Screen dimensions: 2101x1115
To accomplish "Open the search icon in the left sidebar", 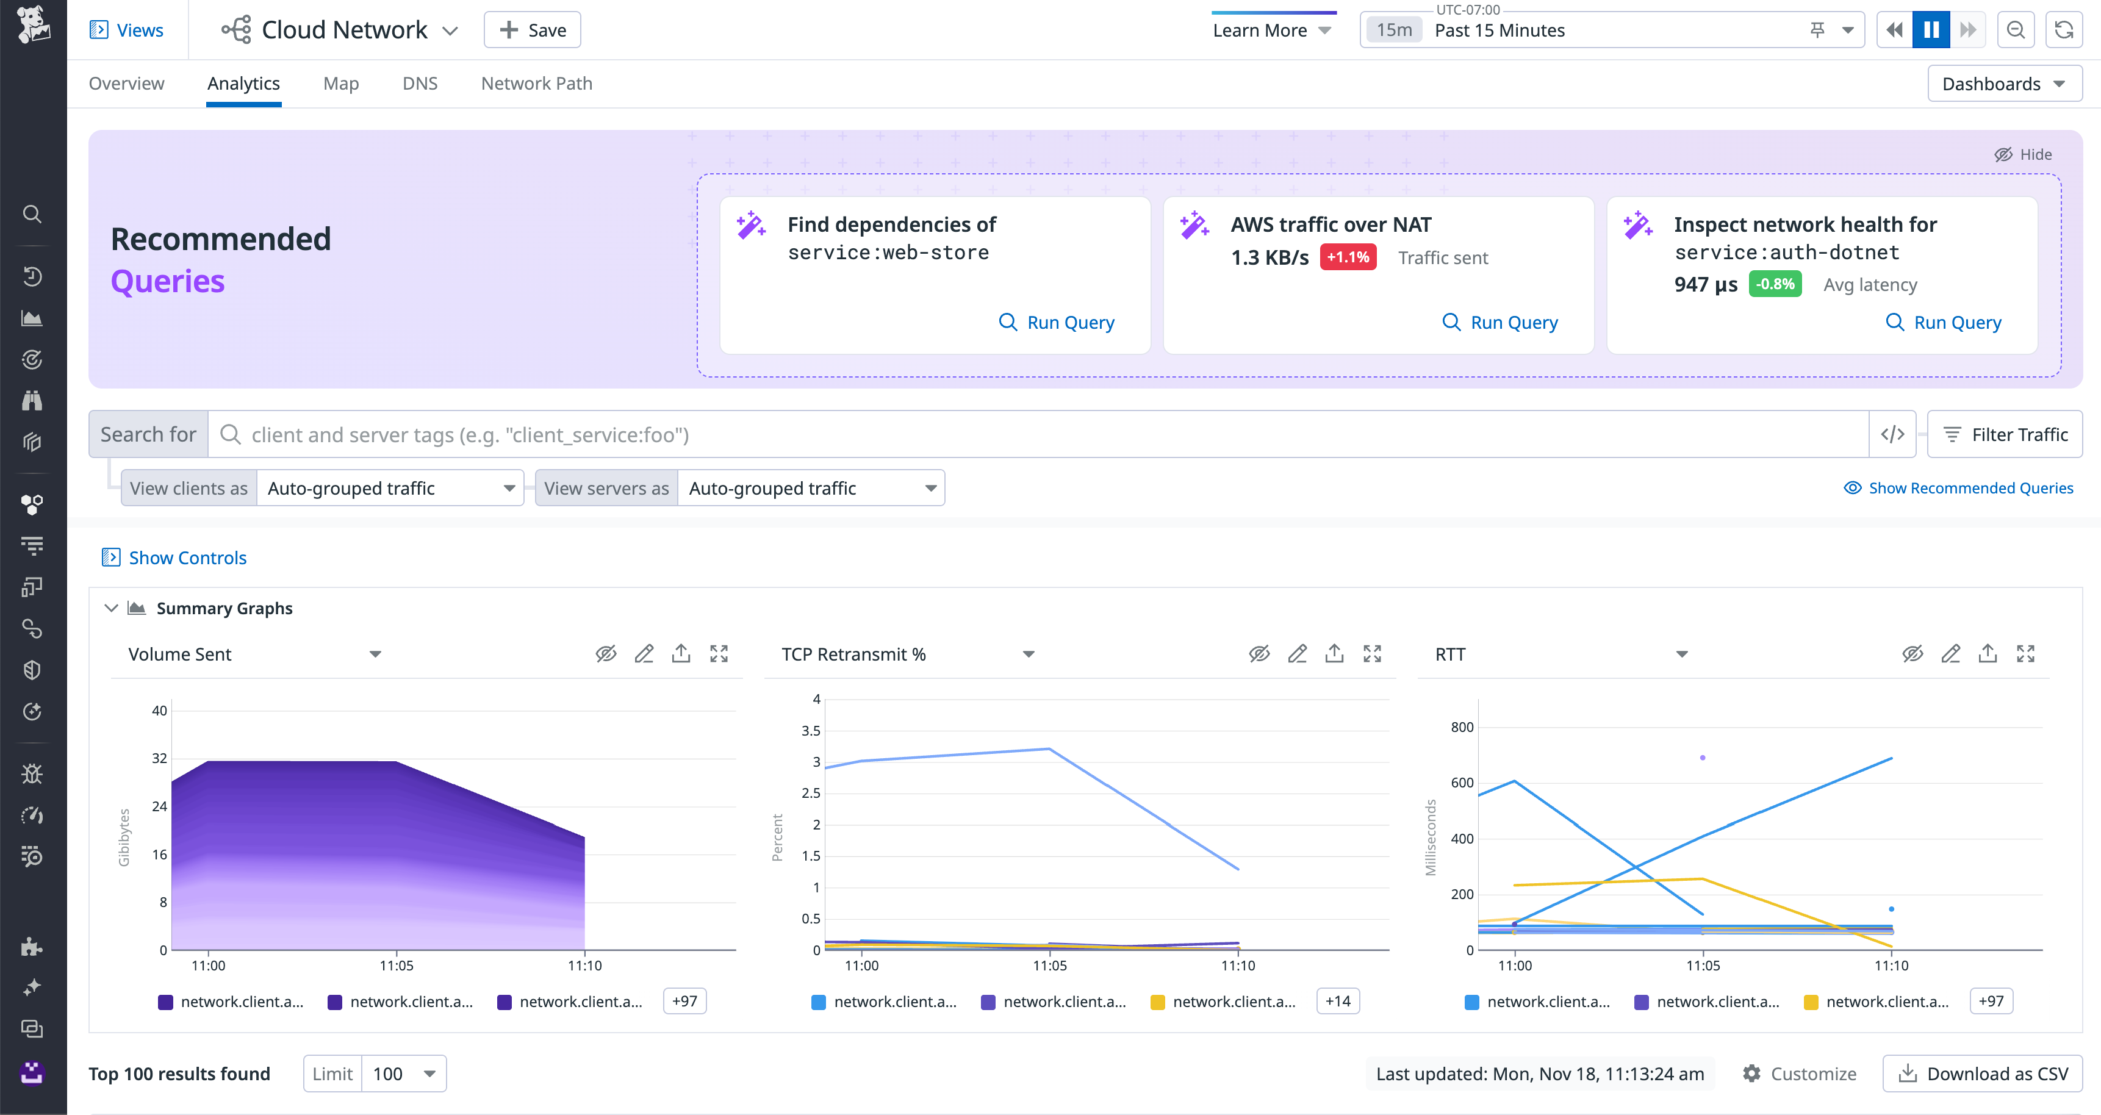I will (32, 213).
